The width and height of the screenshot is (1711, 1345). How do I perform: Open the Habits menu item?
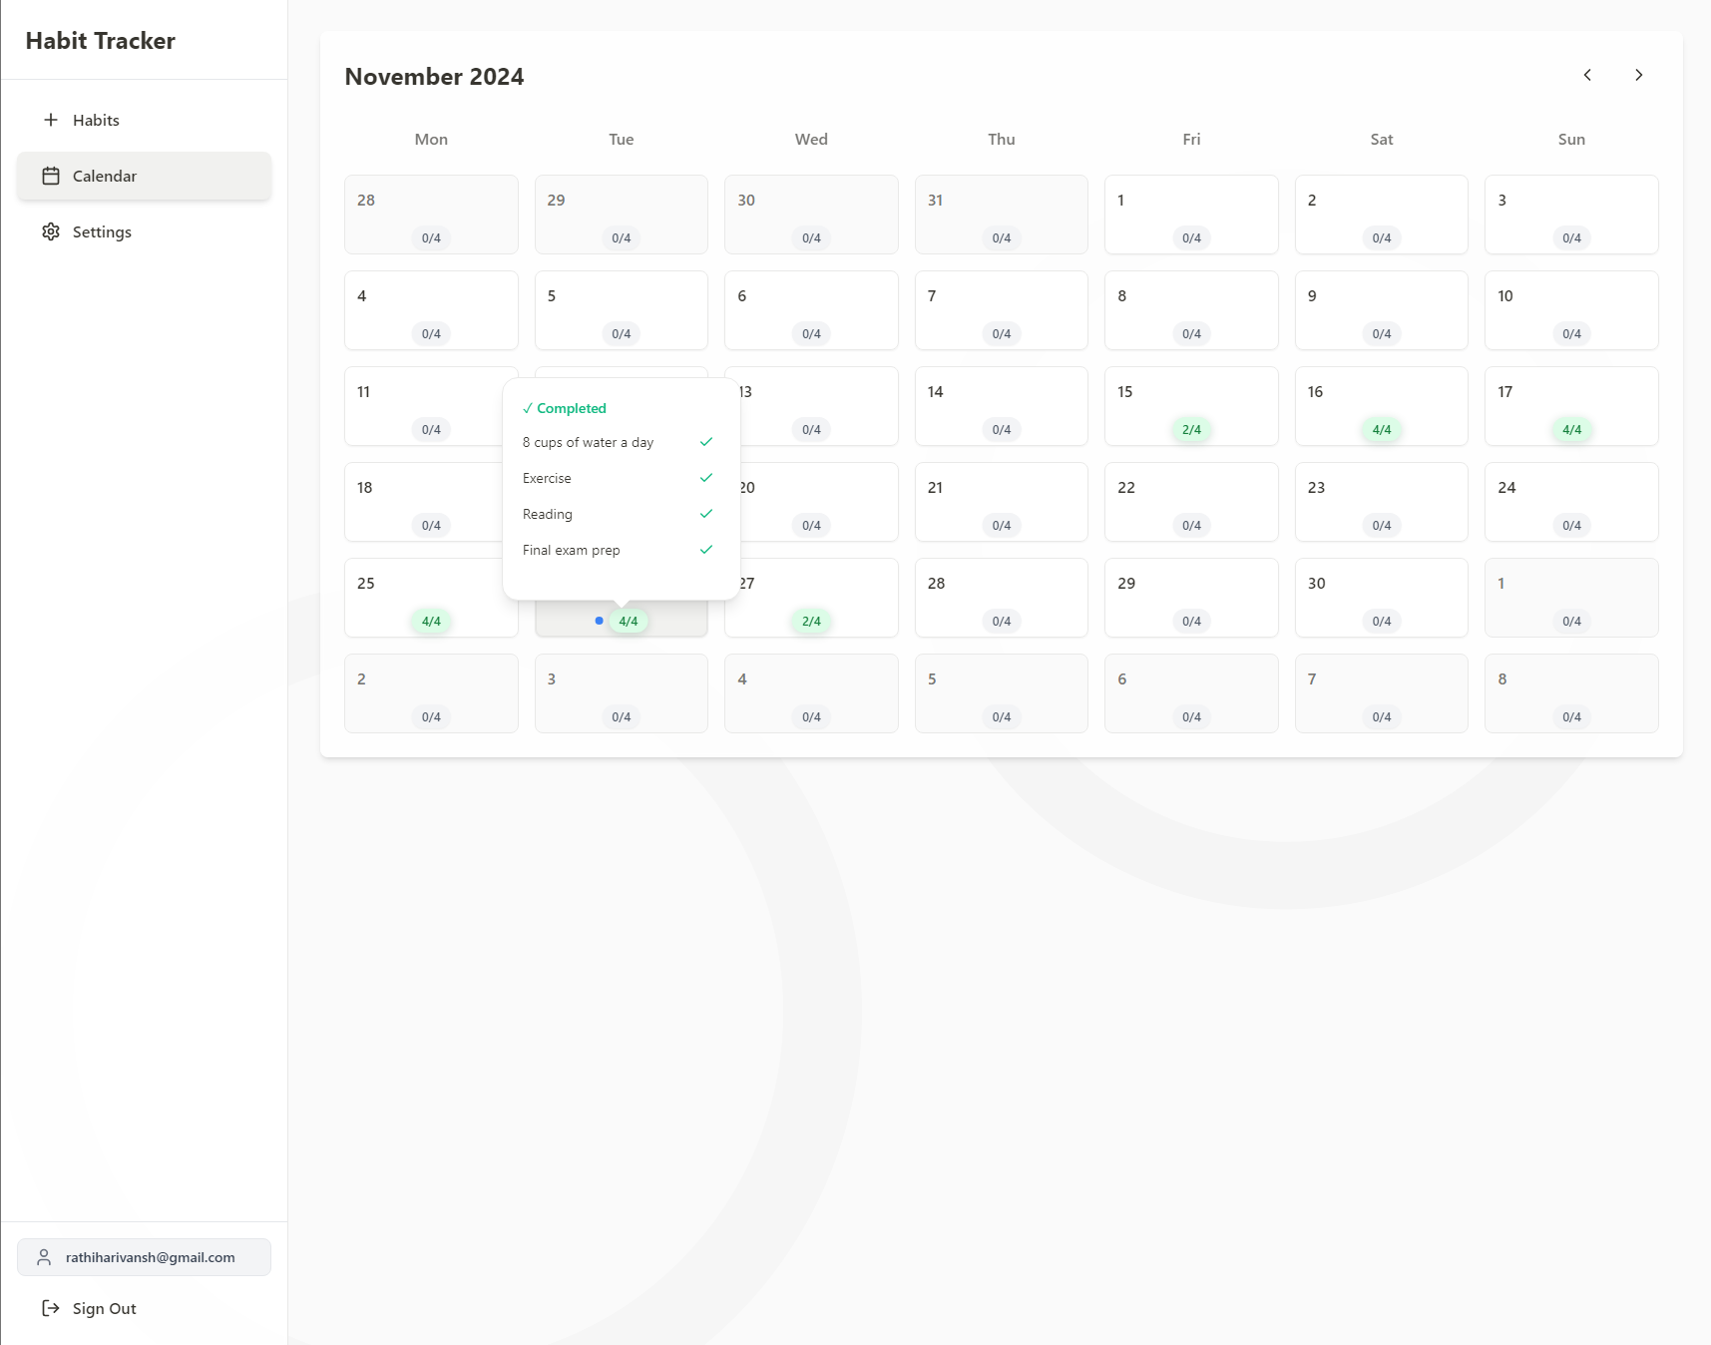pyautogui.click(x=96, y=120)
